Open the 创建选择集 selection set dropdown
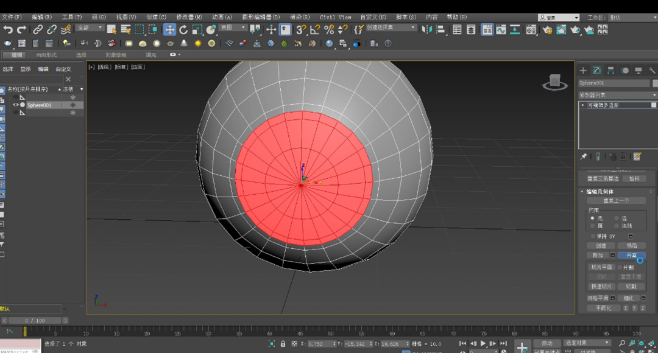The width and height of the screenshot is (658, 353). coord(392,27)
